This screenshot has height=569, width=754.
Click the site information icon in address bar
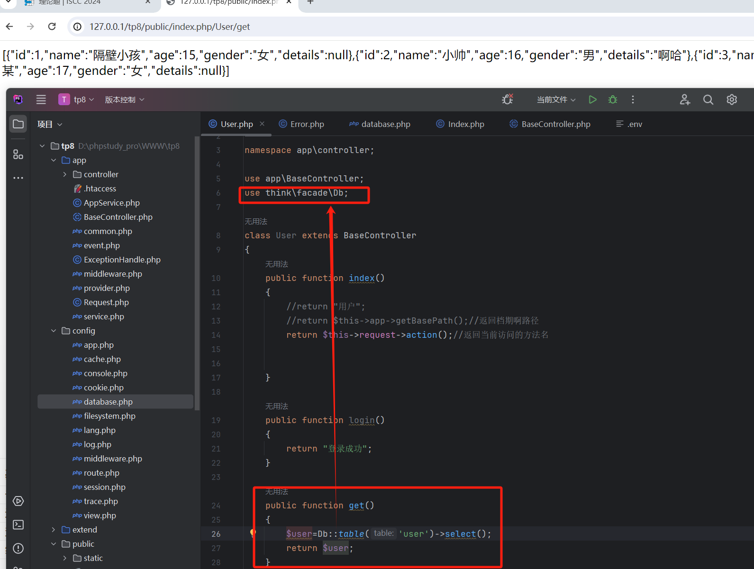tap(77, 27)
